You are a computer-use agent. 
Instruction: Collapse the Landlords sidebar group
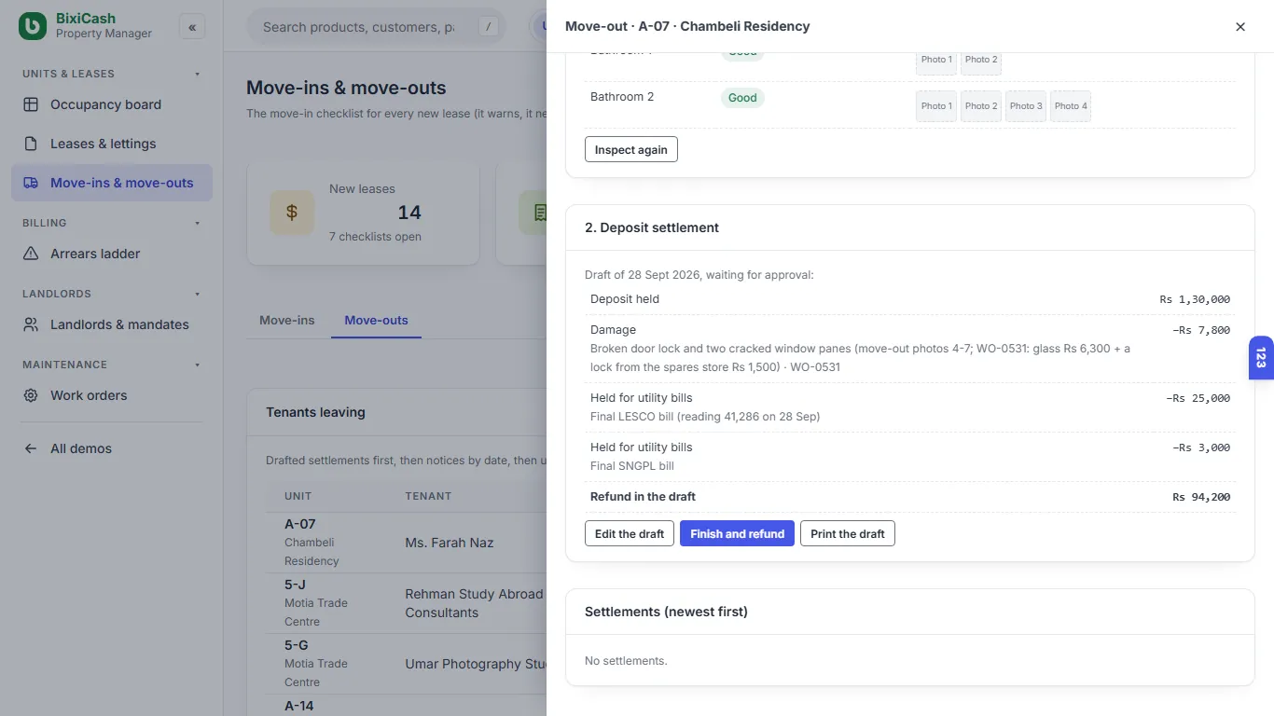pos(197,294)
